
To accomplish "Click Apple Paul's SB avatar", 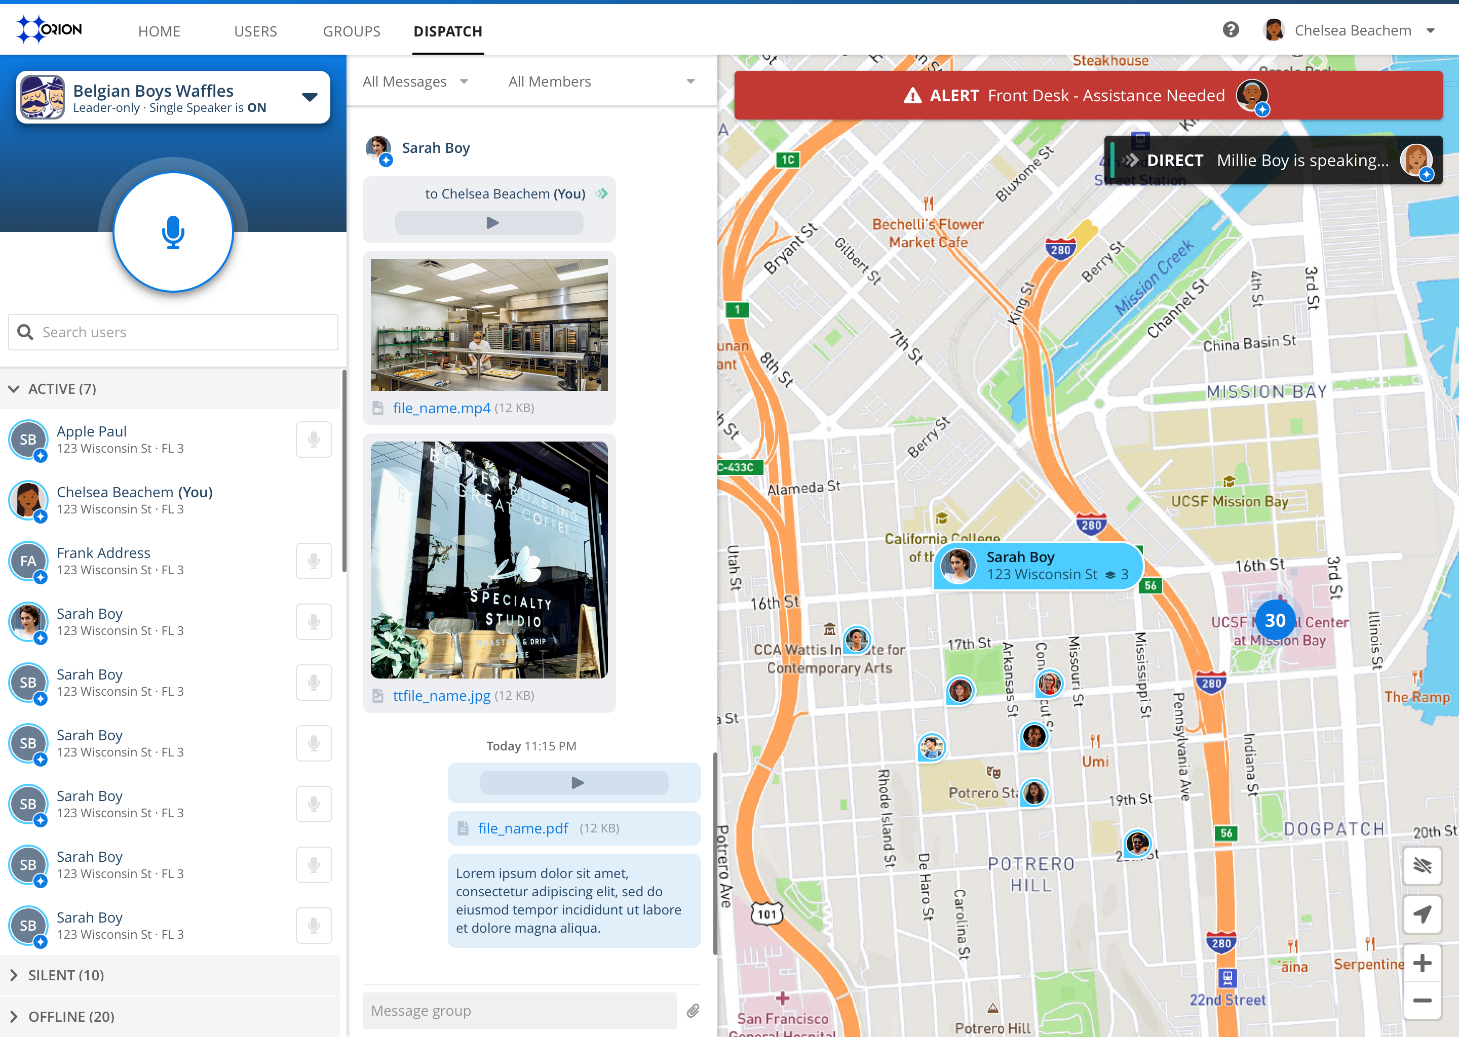I will (x=28, y=440).
